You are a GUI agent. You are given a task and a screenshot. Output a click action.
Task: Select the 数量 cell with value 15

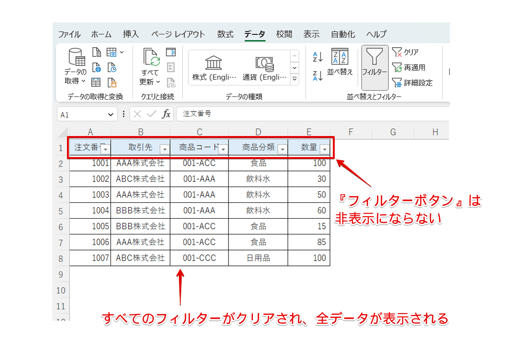(x=309, y=226)
